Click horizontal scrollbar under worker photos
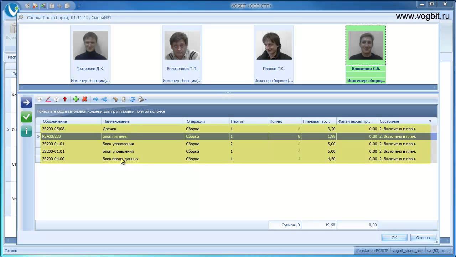 (228, 87)
